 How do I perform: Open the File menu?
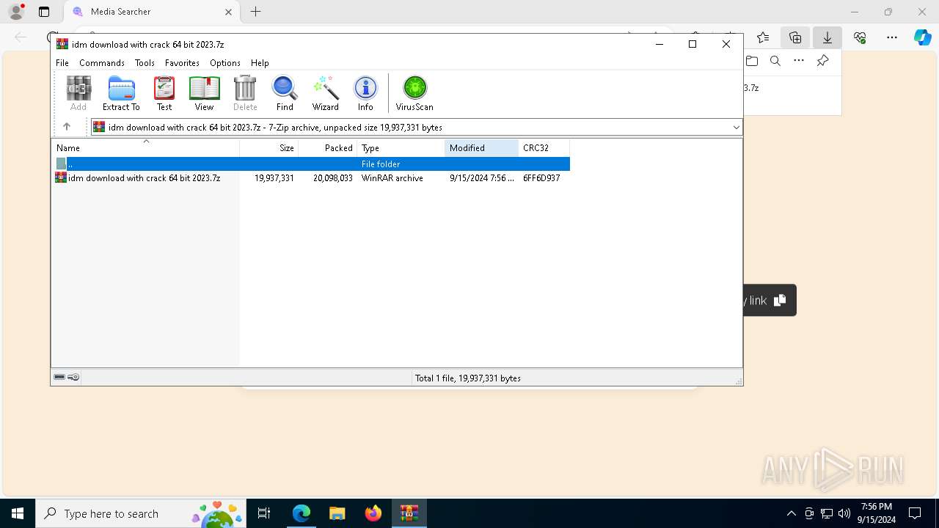point(62,63)
